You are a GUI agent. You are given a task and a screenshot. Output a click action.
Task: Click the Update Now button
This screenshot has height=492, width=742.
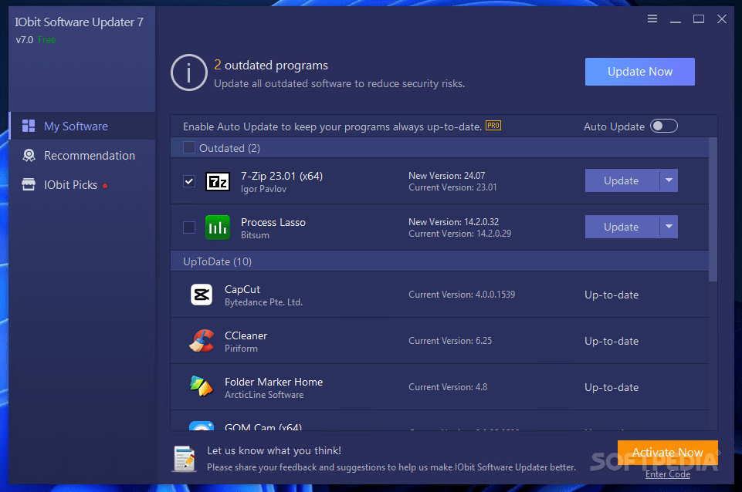click(x=639, y=71)
